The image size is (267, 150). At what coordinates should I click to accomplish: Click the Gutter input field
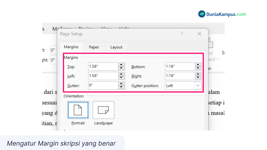103,85
